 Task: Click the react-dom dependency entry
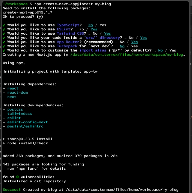(17, 93)
